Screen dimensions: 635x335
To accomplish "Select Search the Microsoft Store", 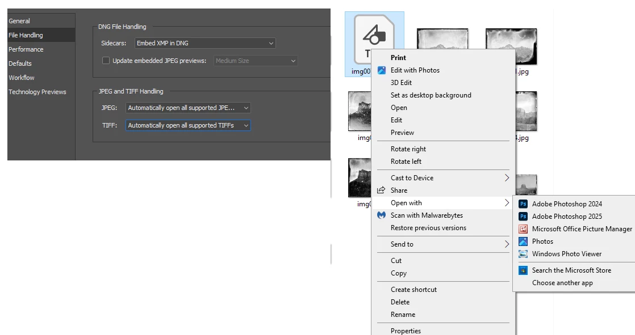I will coord(574,270).
